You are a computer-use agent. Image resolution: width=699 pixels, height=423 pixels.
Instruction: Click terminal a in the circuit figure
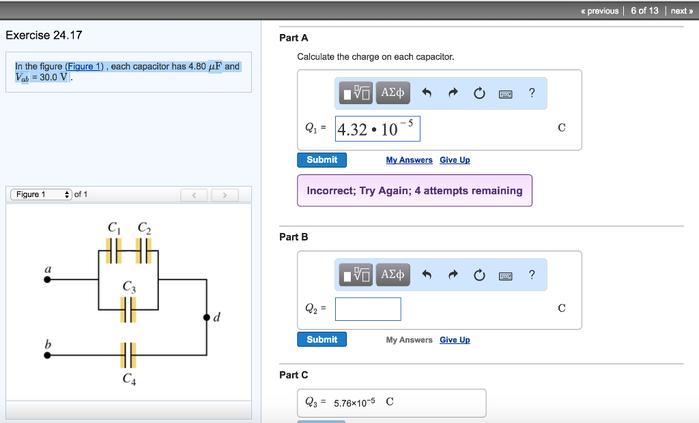(47, 279)
